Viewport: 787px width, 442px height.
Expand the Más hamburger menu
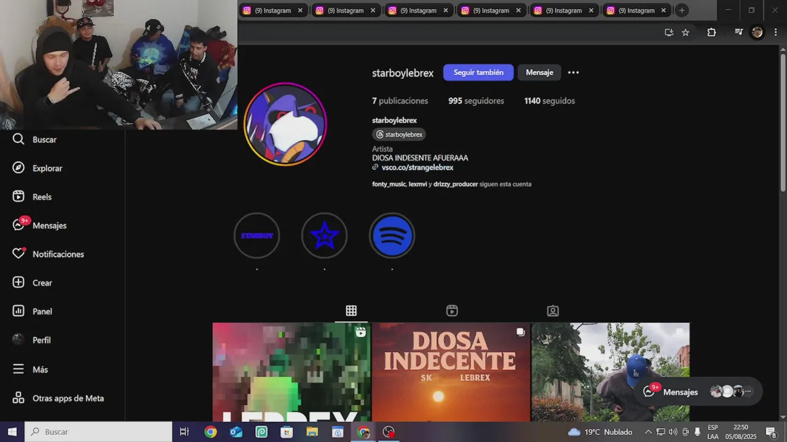(18, 370)
